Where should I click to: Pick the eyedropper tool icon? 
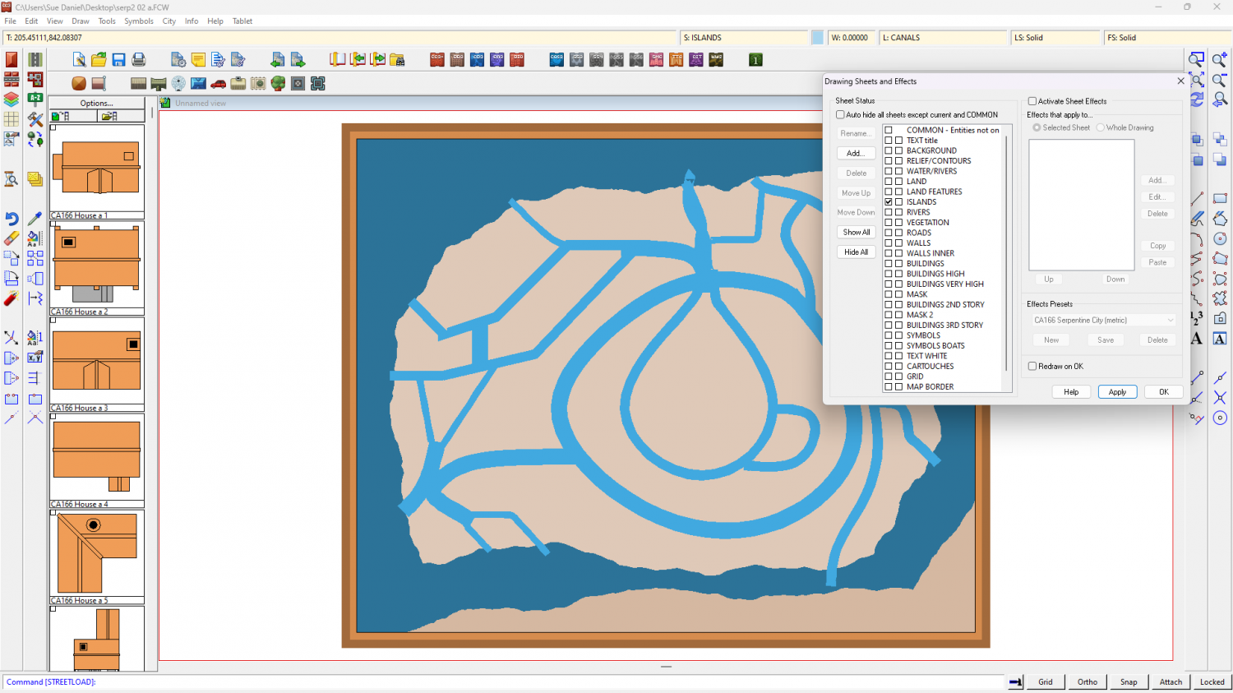35,219
